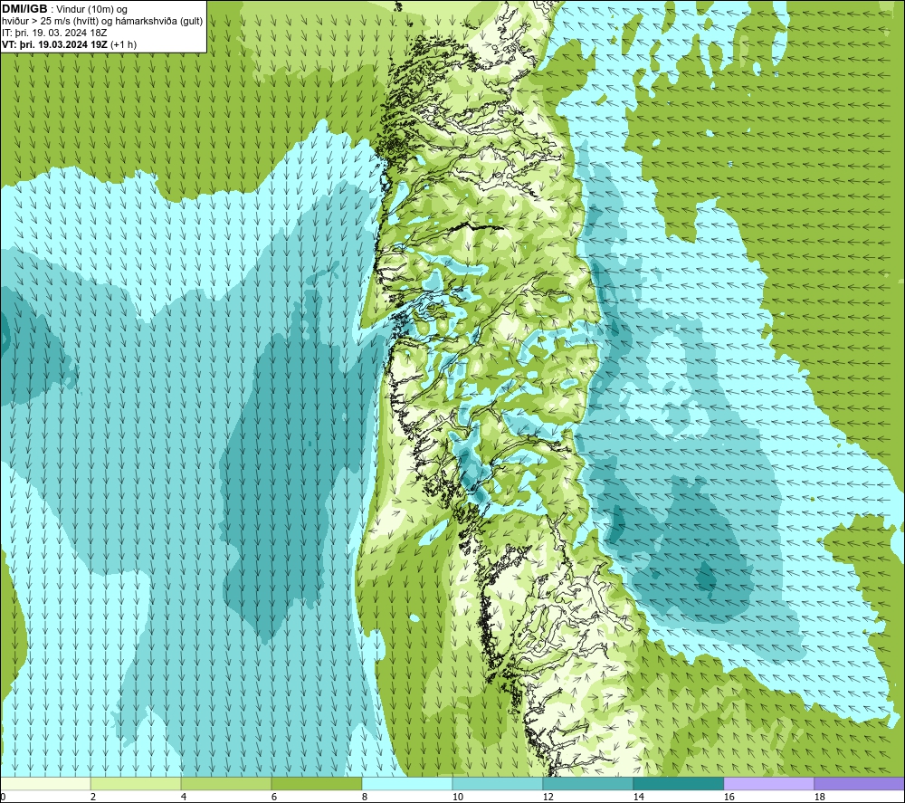This screenshot has width=905, height=803.
Task: Select the 4–6 m/s green swatch
Action: click(x=226, y=783)
